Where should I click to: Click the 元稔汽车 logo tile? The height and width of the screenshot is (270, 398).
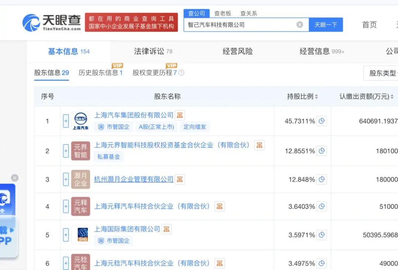(x=81, y=262)
